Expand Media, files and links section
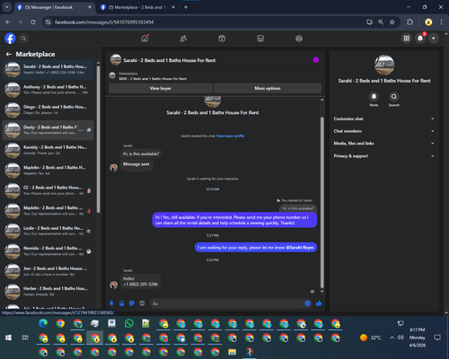 pos(384,144)
